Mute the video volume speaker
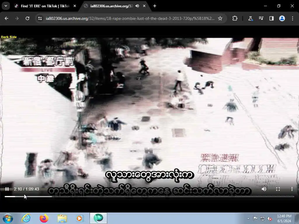Viewport: 299px width, 224px height. pyautogui.click(x=264, y=189)
